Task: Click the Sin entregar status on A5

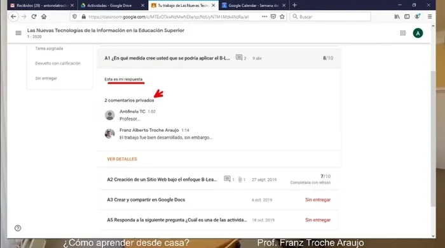Action: point(318,220)
